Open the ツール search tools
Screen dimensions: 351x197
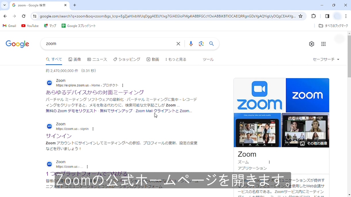208,59
